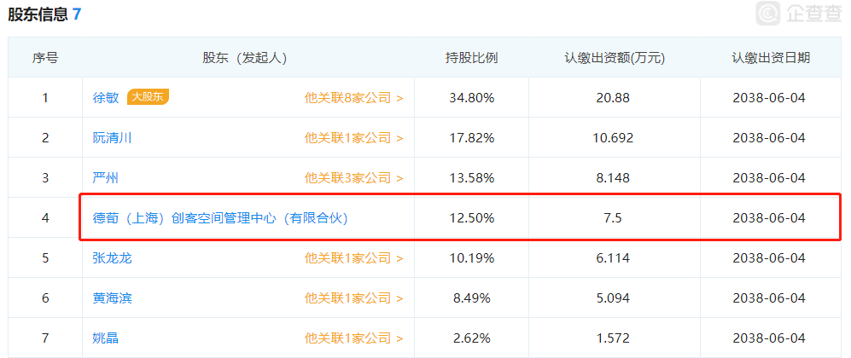The image size is (851, 358).
Task: Open shareholder 黄海滨's profile link
Action: [x=113, y=297]
